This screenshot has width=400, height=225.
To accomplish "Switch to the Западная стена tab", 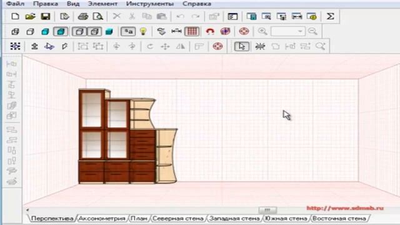I will click(234, 219).
